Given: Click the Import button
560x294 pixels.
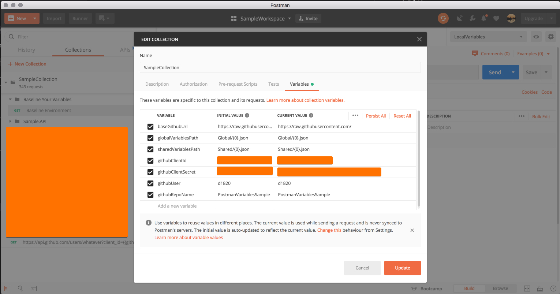Looking at the screenshot, I should pyautogui.click(x=54, y=18).
